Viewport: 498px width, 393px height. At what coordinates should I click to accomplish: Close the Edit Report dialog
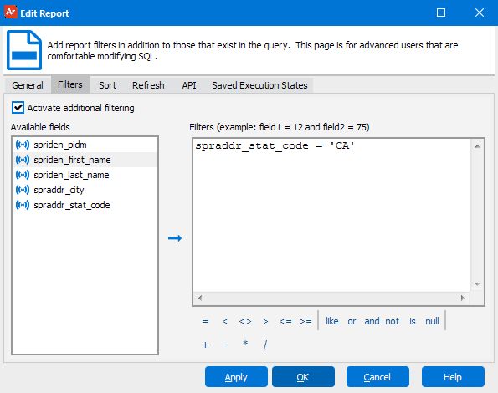[x=480, y=13]
